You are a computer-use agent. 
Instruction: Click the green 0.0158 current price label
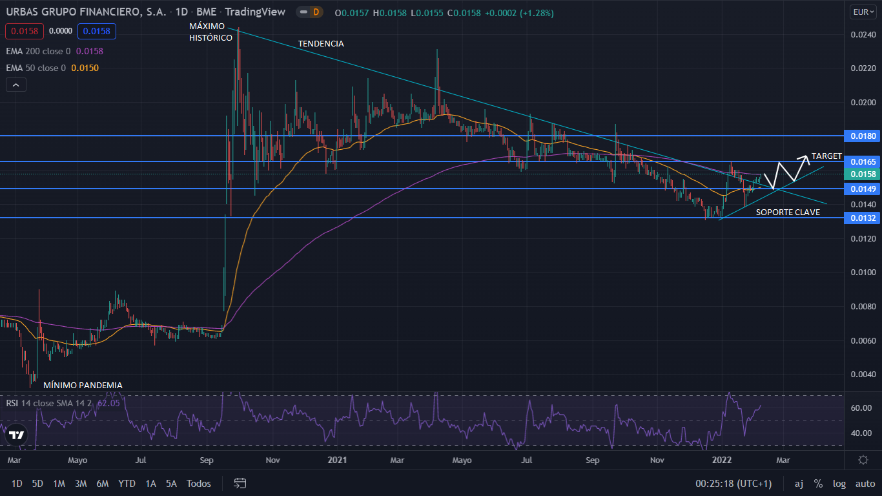(x=863, y=174)
